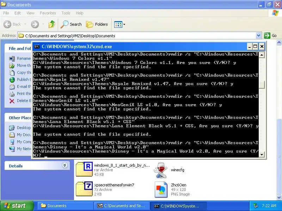Click Explorer scroll down arrow

pos(279,197)
